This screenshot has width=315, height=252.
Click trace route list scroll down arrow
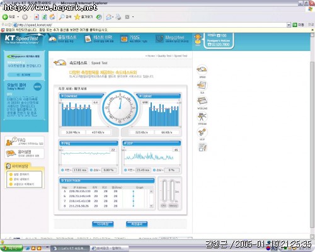151,206
